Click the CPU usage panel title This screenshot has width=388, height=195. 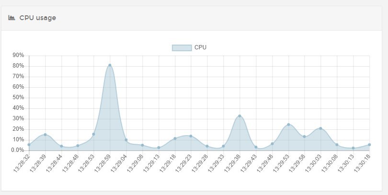click(38, 18)
